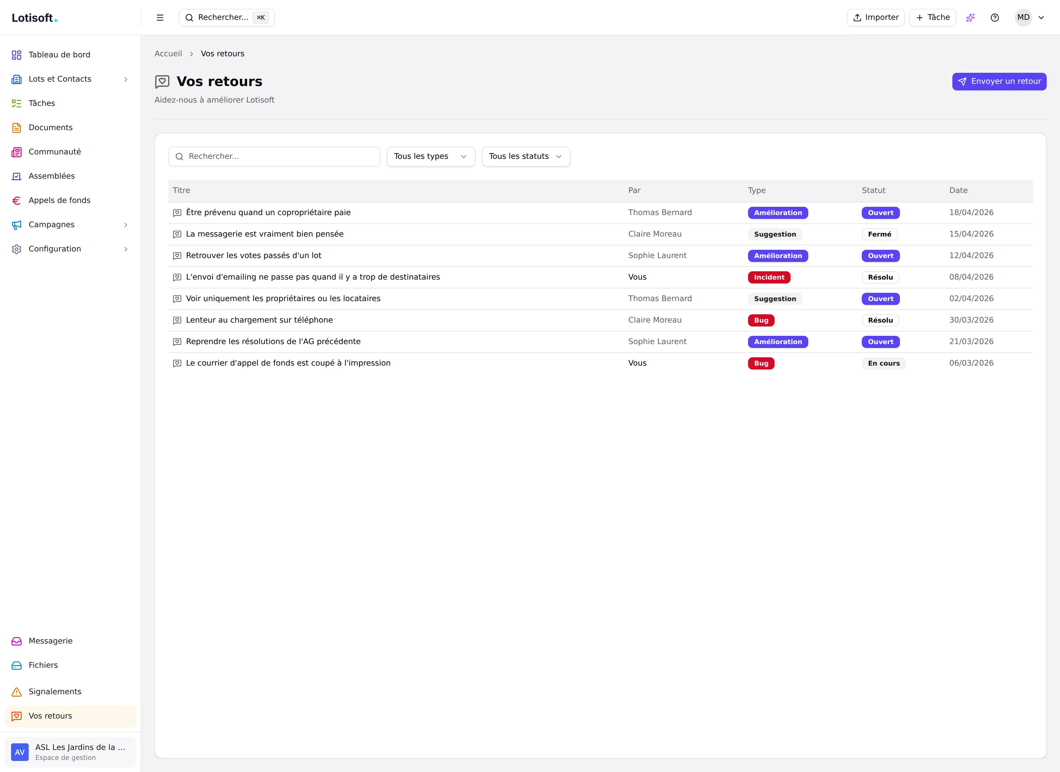
Task: Click feedback icon on 'Retrouver les votes' row
Action: pos(177,256)
